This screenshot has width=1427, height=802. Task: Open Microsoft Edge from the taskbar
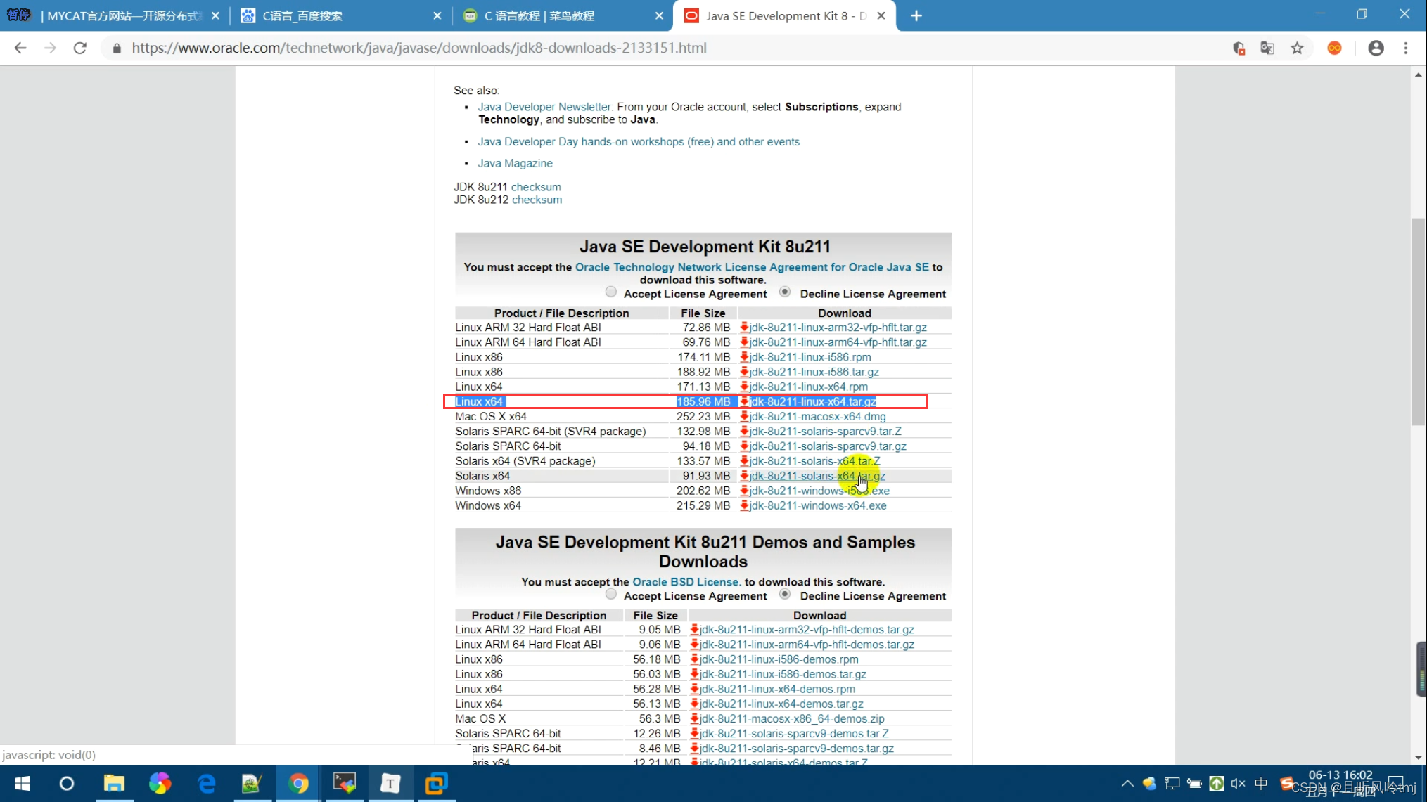(206, 783)
